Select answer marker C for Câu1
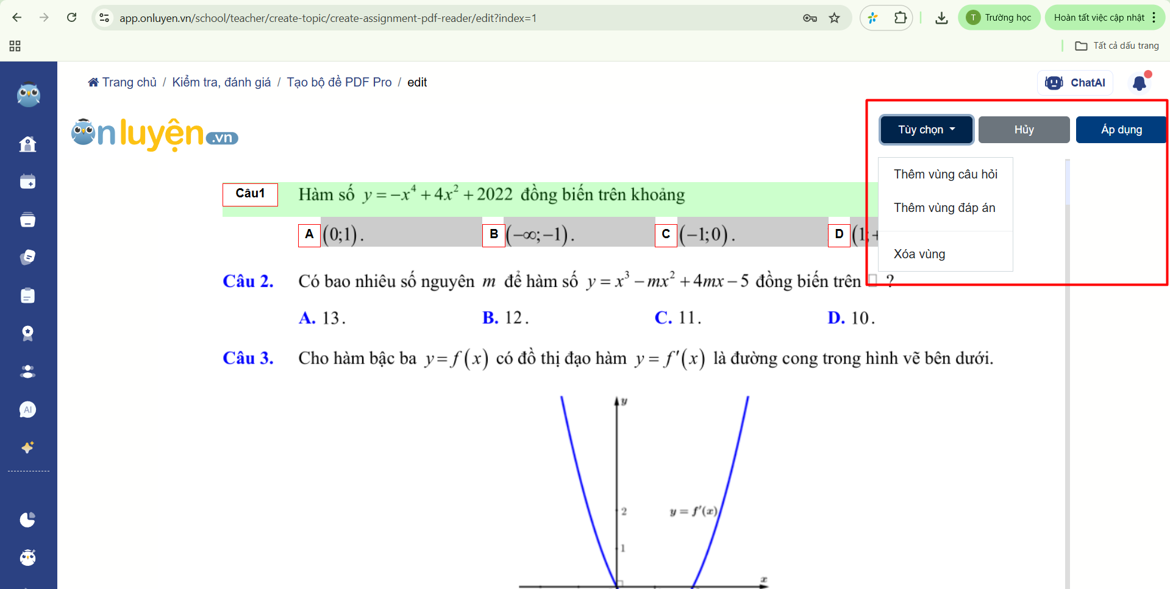Image resolution: width=1170 pixels, height=589 pixels. click(x=666, y=235)
